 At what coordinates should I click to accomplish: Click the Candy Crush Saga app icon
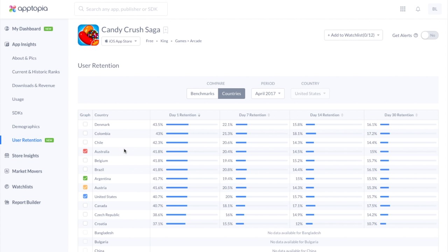pyautogui.click(x=88, y=35)
